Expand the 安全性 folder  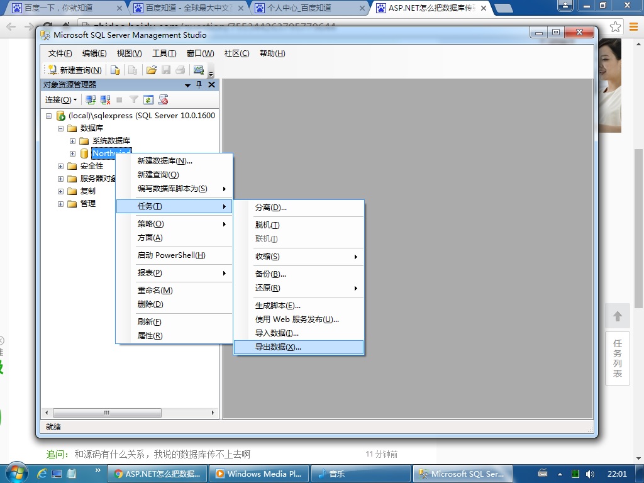61,166
